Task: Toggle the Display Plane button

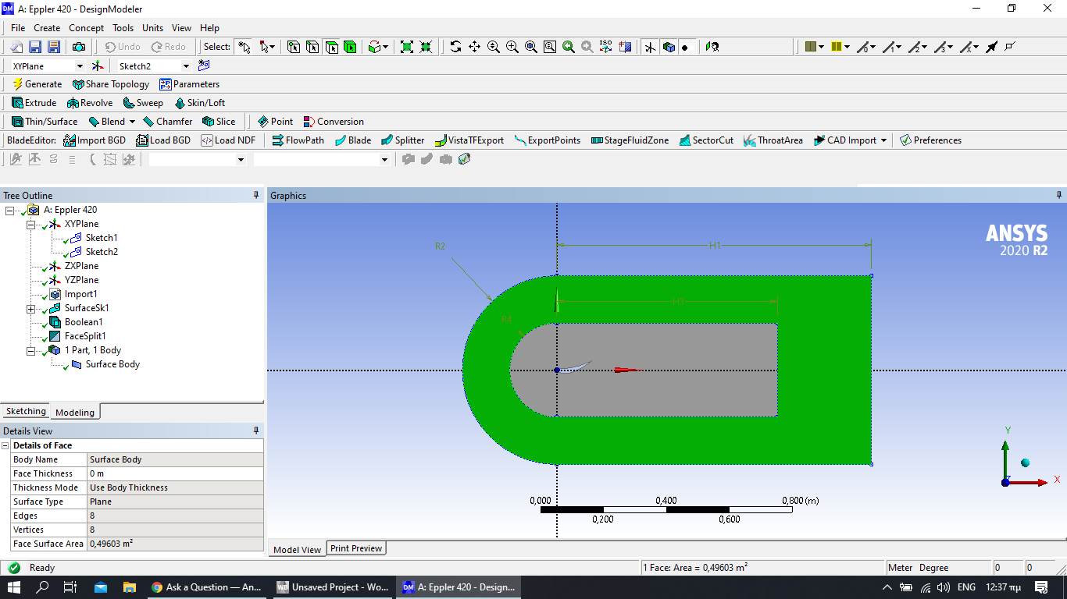Action: pyautogui.click(x=650, y=47)
